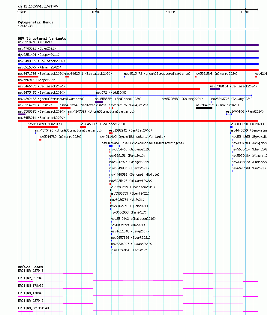This screenshot has width=267, height=315.
Task: Click the nsv6466065 (Sedlazeck2020) label
Action: point(41,86)
